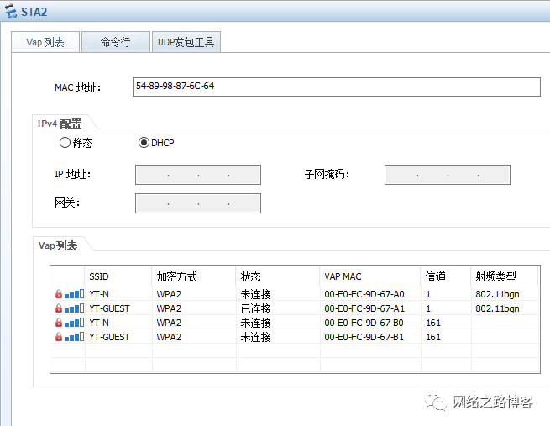Click signal strength bars for 00-E0-FC-9D-67-B1 row

[x=75, y=337]
